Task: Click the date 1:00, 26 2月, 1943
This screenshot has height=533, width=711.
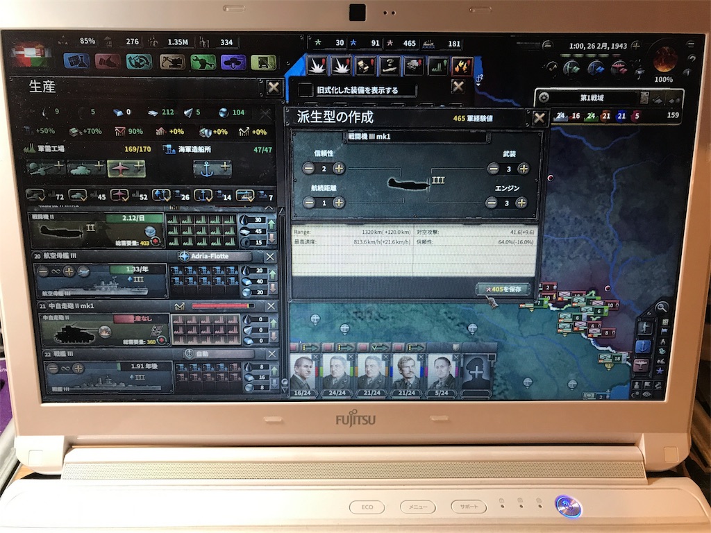Action: pyautogui.click(x=598, y=46)
